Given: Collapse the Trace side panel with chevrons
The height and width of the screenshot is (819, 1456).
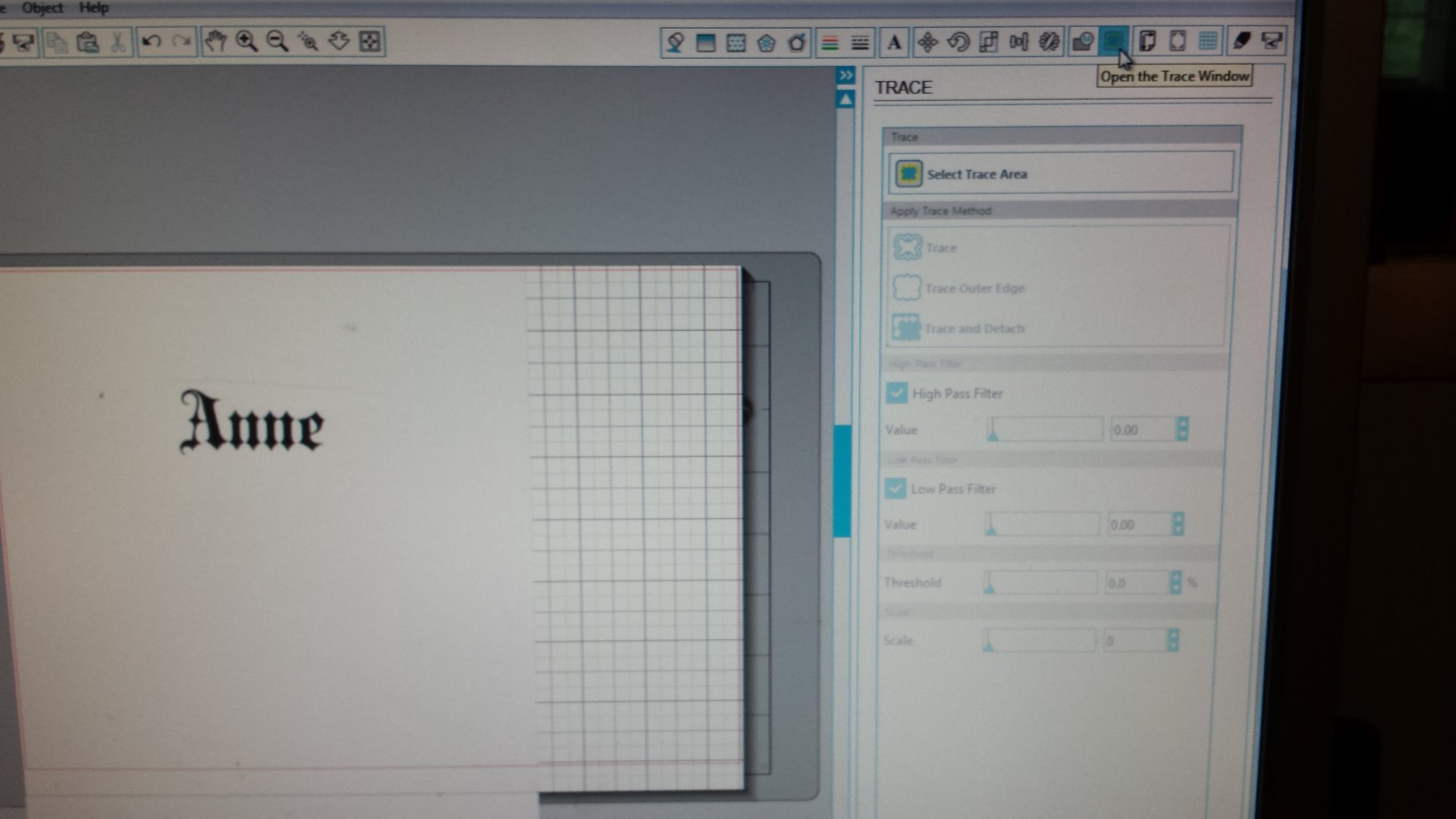Looking at the screenshot, I should [846, 75].
